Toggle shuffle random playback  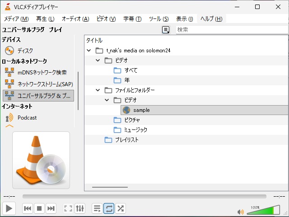click(x=121, y=208)
